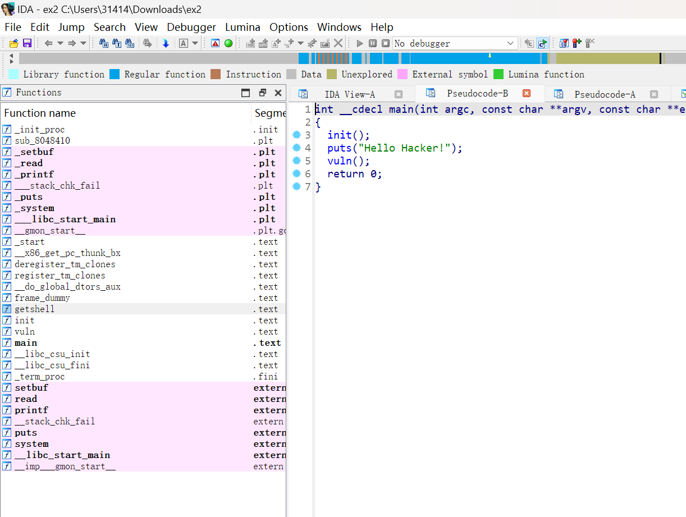This screenshot has height=517, width=686.
Task: Switch to the IDA View-A tab
Action: 349,94
